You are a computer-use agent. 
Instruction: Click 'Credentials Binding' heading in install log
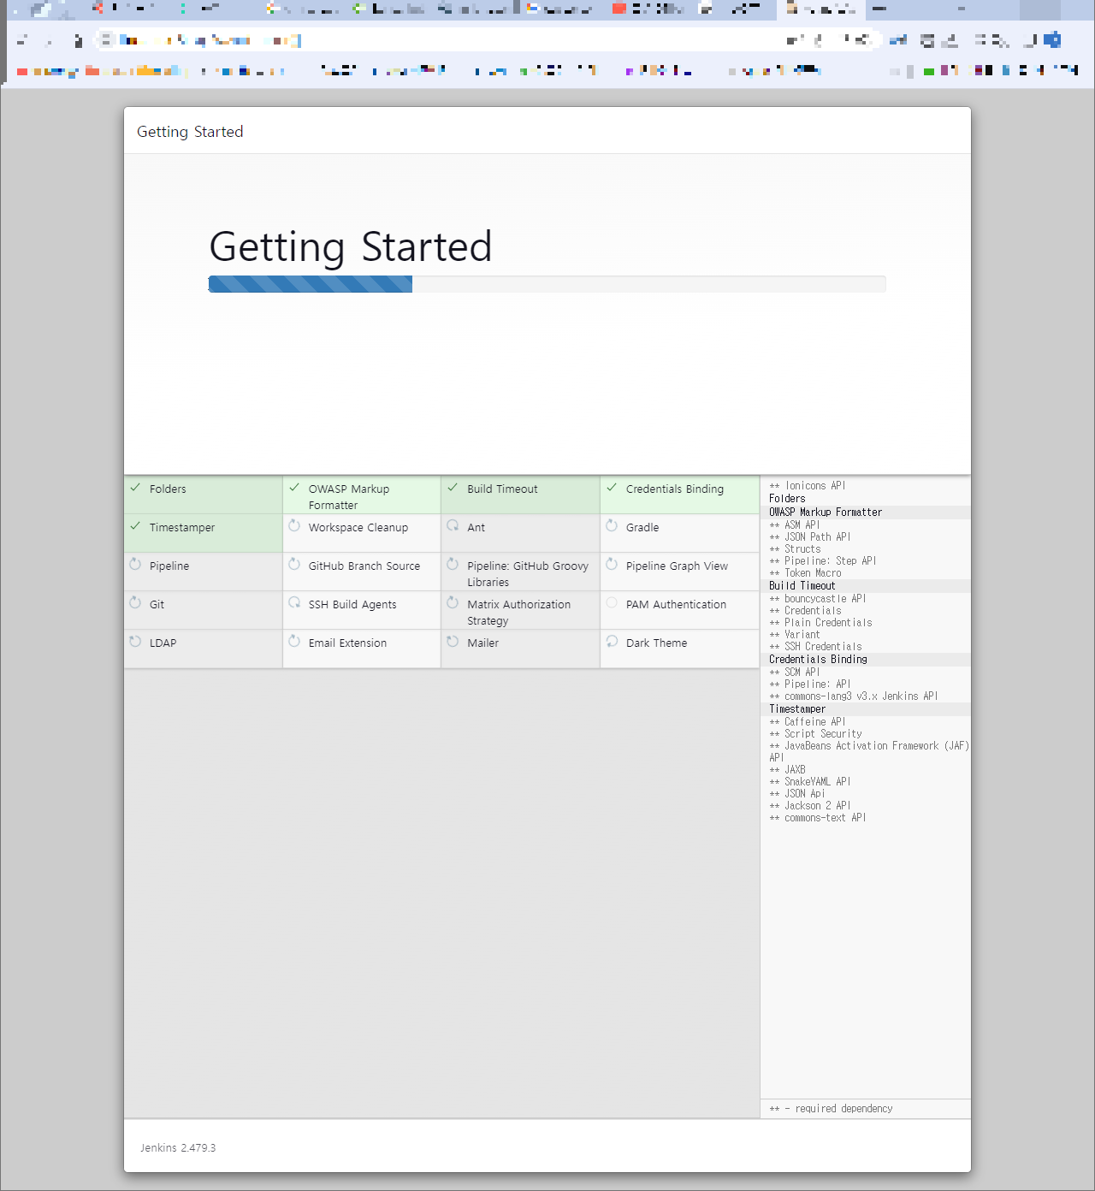818,659
